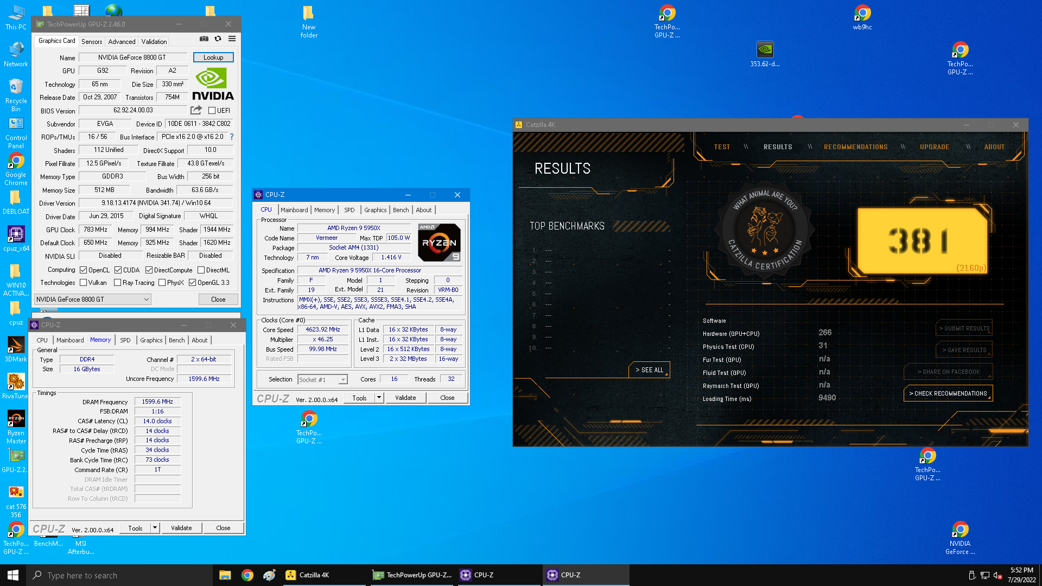Click the clock showing 5:52 PM
1042x586 pixels.
click(1021, 570)
